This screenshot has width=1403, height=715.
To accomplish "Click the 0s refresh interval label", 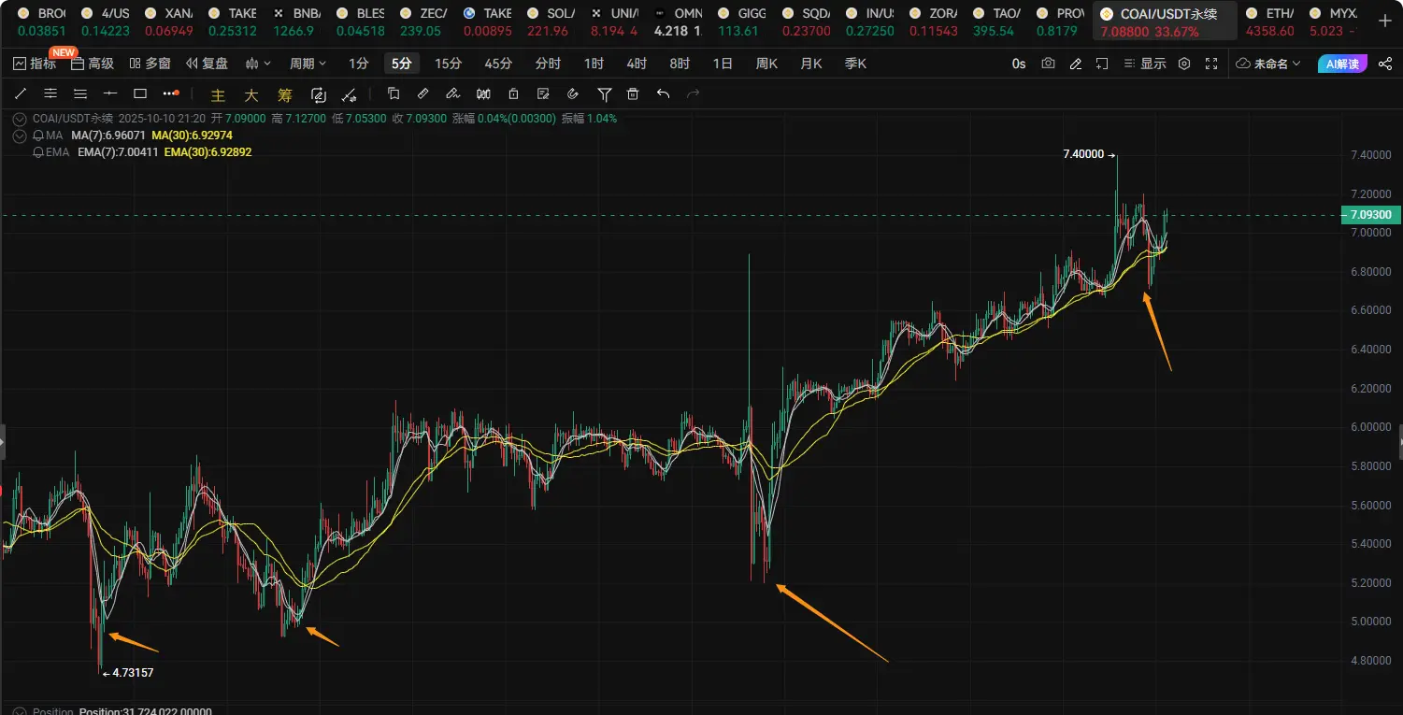I will coord(1019,64).
